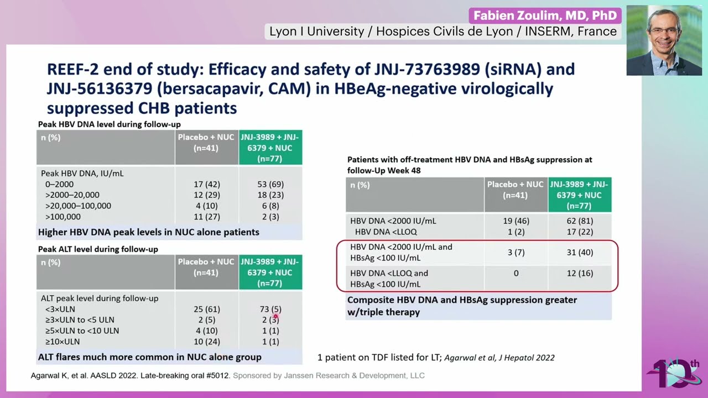This screenshot has height=398, width=708.
Task: Click the '≥5×ULN to <10 ULN' row label
Action: point(82,331)
